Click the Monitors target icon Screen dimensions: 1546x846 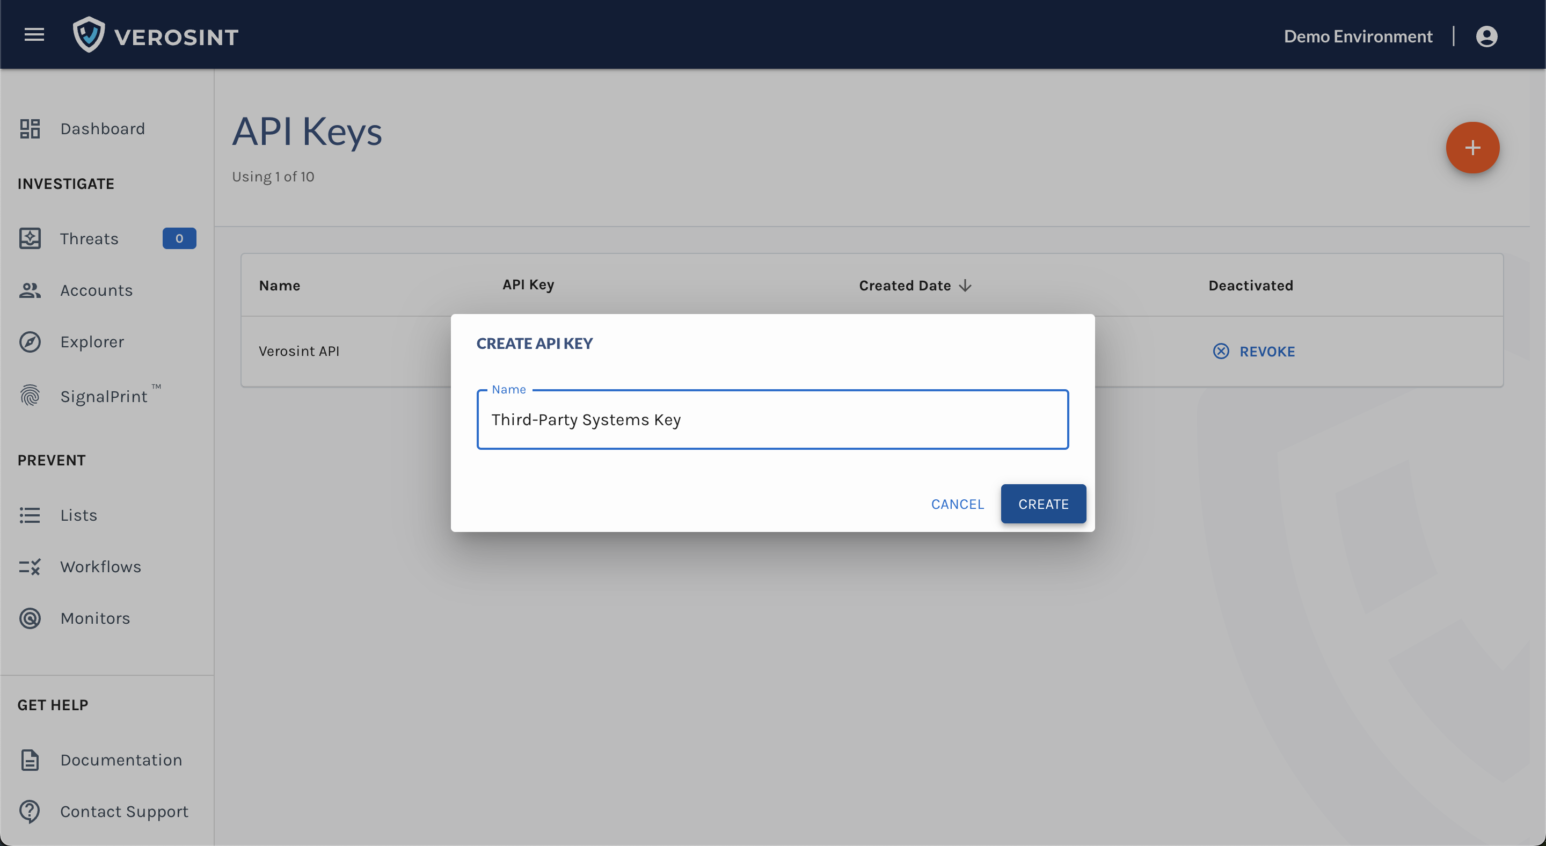coord(30,618)
